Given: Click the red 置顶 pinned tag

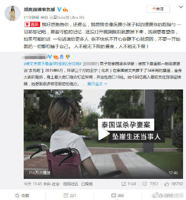Looking at the screenshot, I should point(32,24).
